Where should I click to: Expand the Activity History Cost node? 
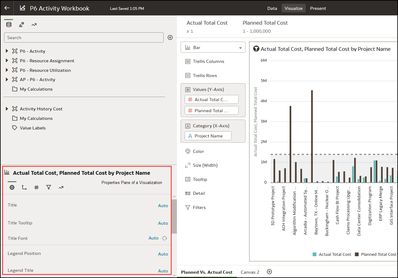7,109
